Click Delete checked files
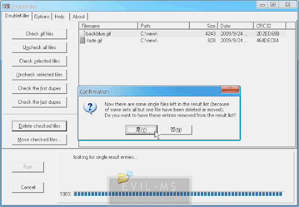 pos(39,126)
